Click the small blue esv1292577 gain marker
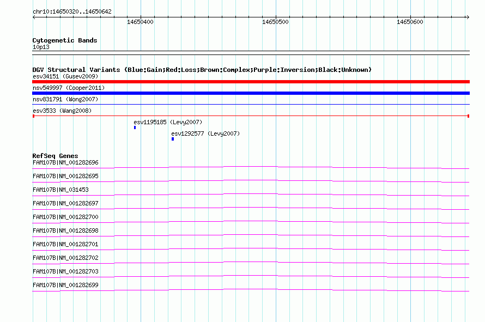This screenshot has width=485, height=322. coord(173,139)
